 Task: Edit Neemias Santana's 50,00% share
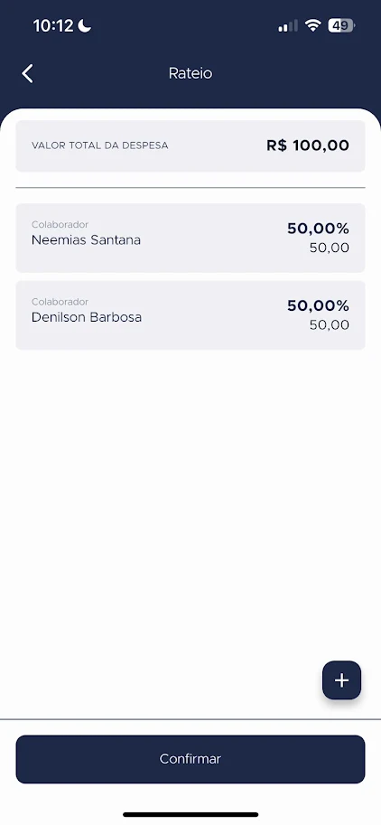point(318,229)
